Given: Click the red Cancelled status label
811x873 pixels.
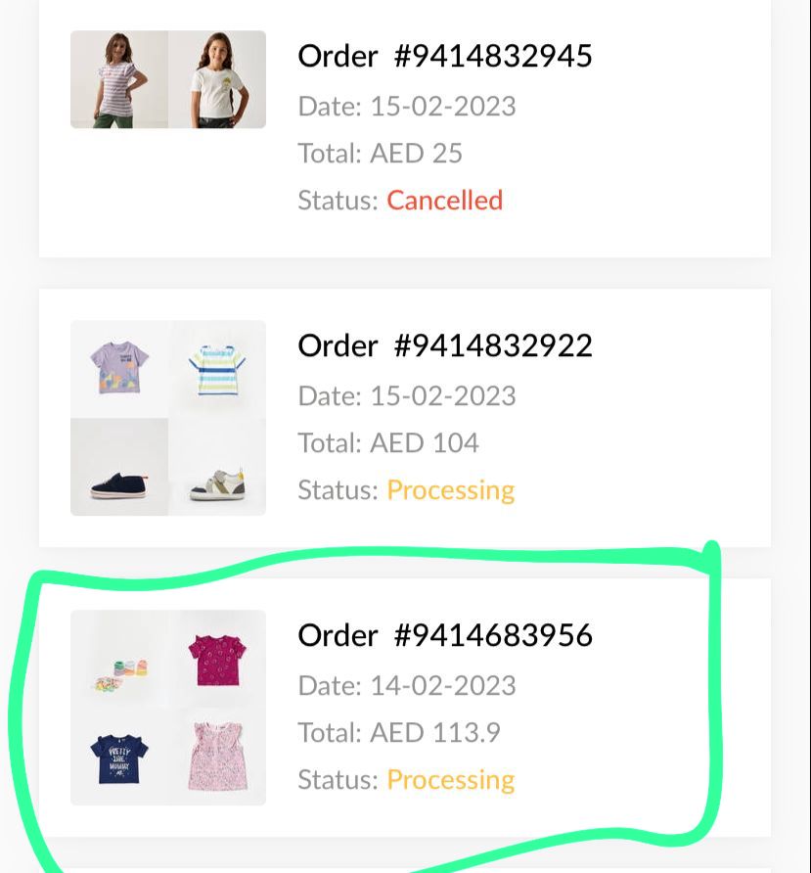Looking at the screenshot, I should (x=444, y=201).
